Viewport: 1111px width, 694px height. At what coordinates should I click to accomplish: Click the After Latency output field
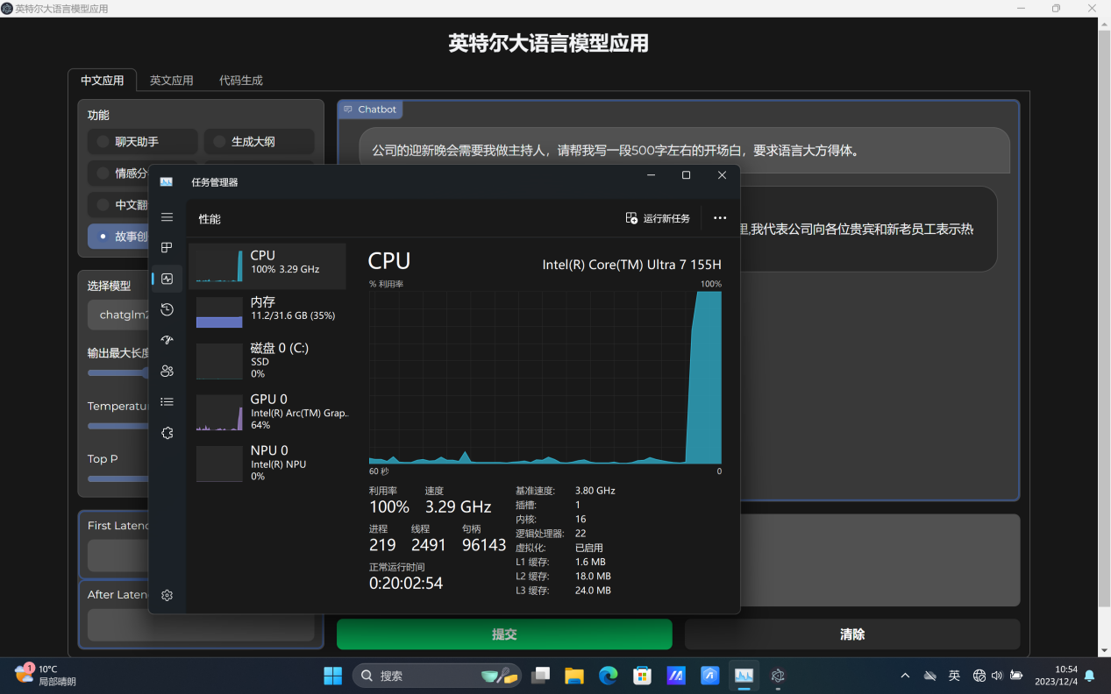[201, 625]
